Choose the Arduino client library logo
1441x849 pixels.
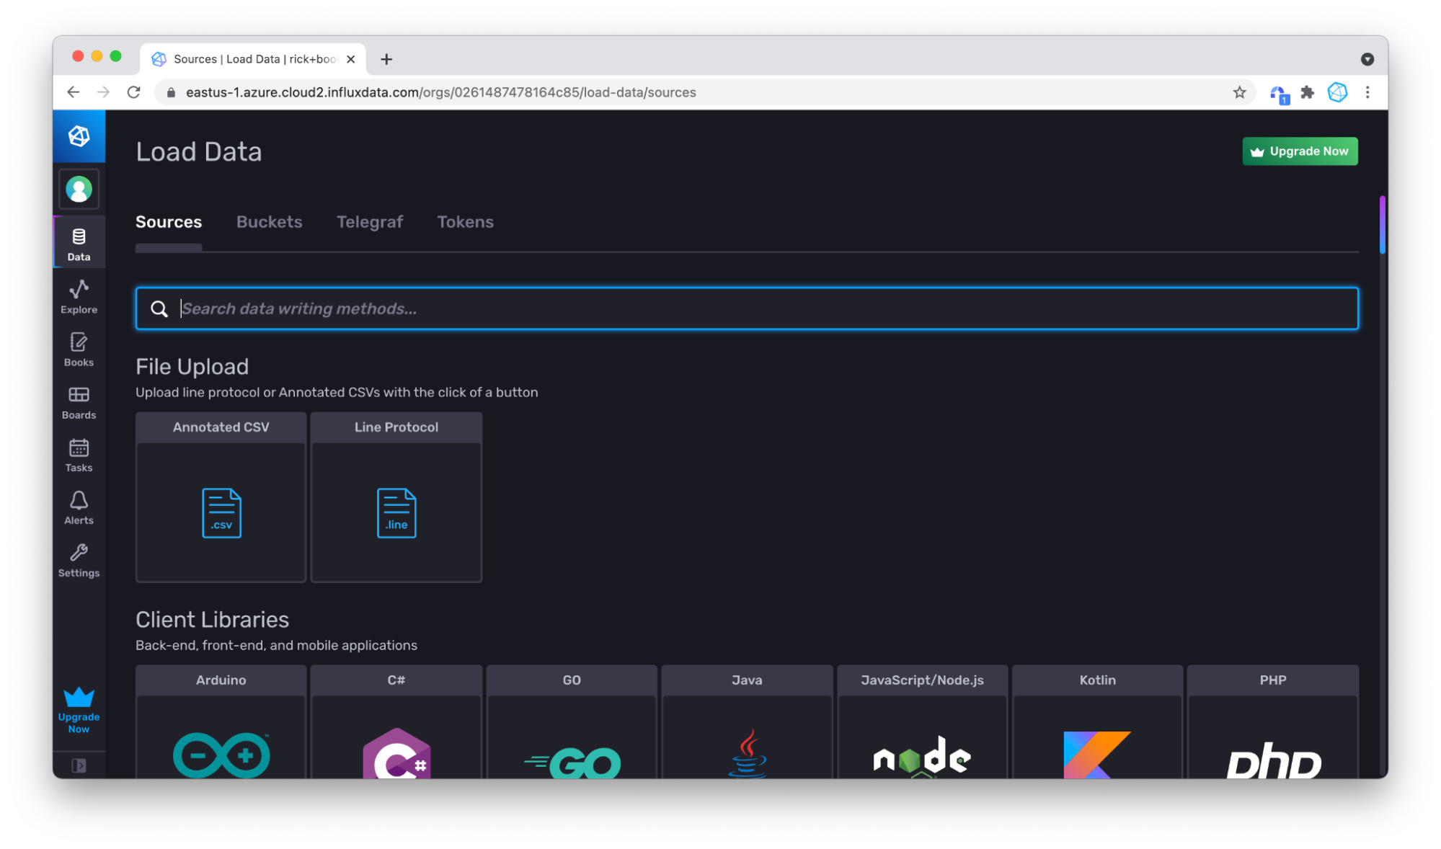221,755
